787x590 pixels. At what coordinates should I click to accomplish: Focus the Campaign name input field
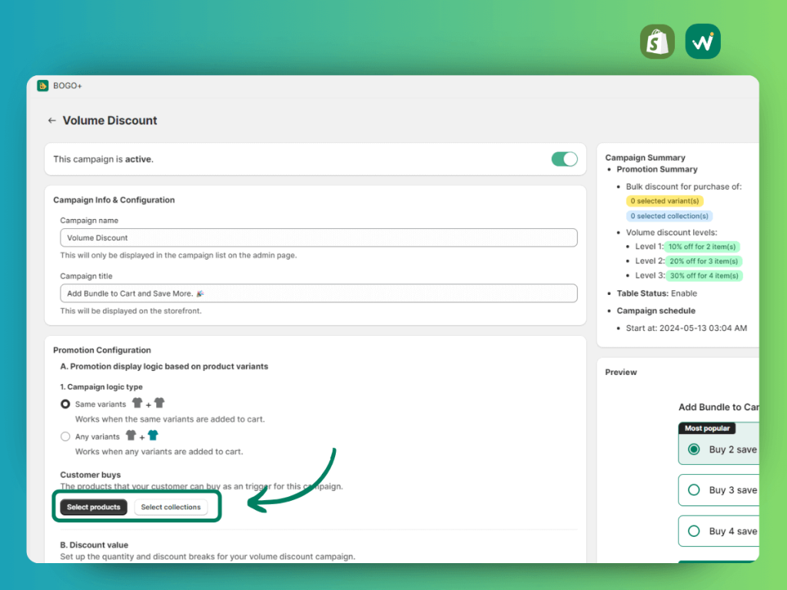319,238
